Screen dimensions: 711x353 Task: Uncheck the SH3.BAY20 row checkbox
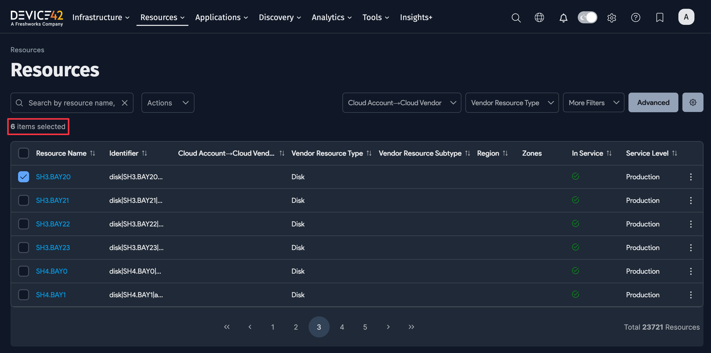coord(24,176)
